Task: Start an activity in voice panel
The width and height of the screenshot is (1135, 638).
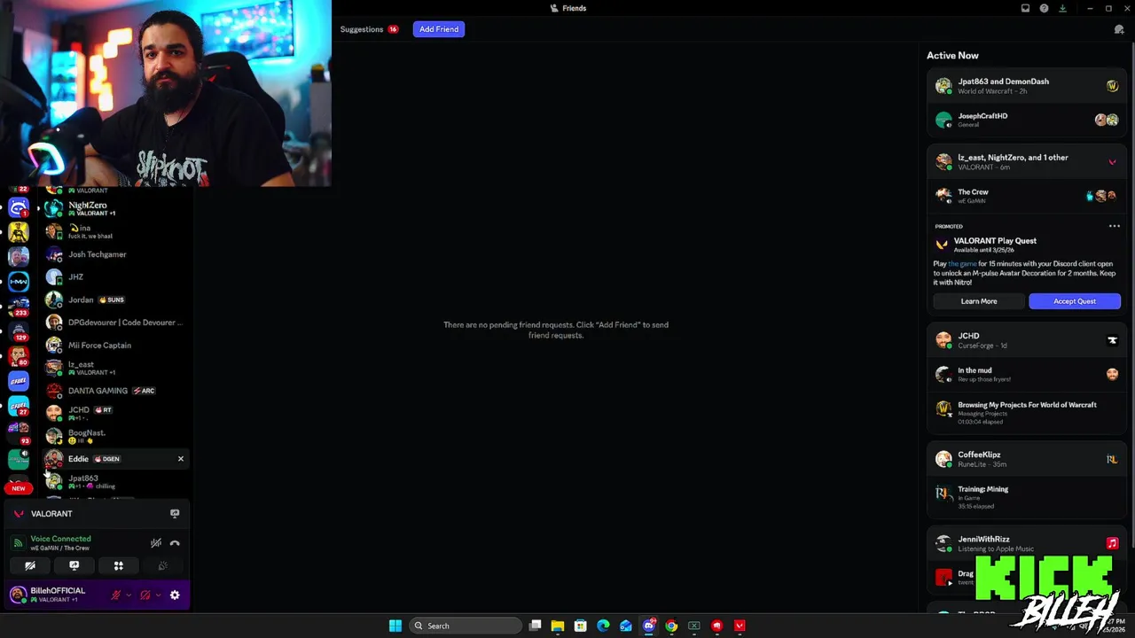Action: (x=118, y=565)
